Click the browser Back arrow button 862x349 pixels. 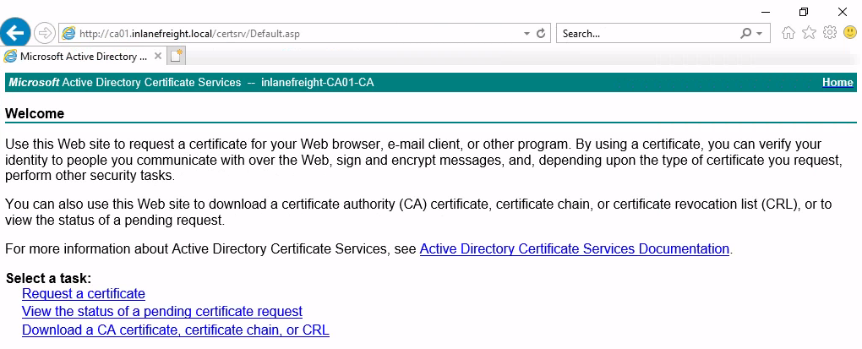click(x=15, y=34)
